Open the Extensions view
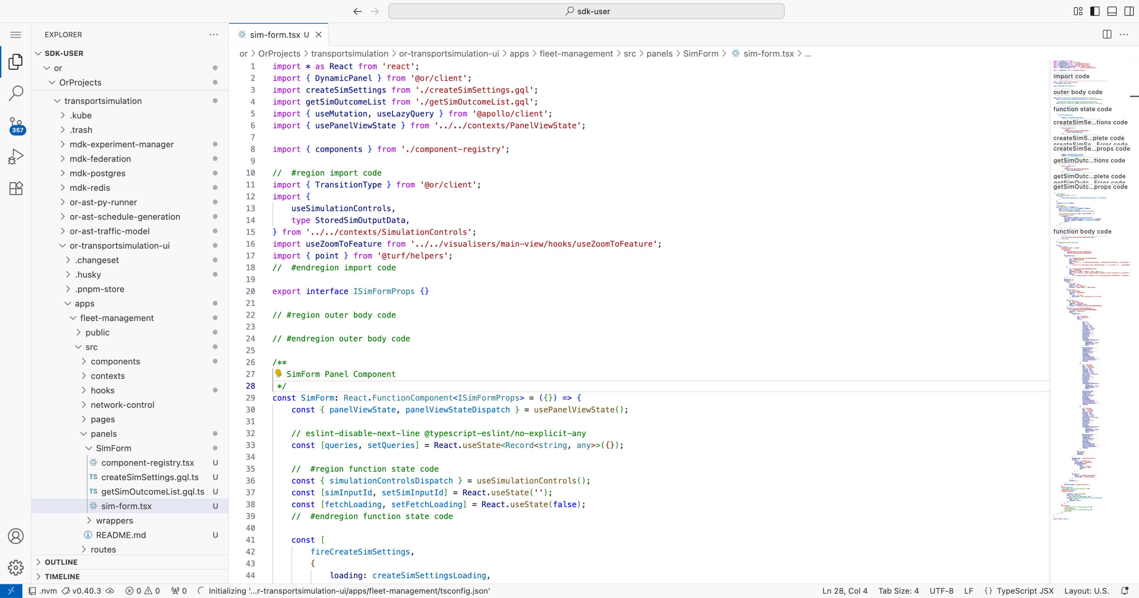The image size is (1139, 598). tap(16, 188)
